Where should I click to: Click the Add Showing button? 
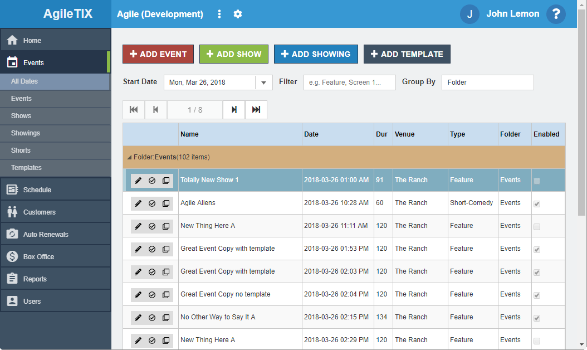pyautogui.click(x=316, y=54)
